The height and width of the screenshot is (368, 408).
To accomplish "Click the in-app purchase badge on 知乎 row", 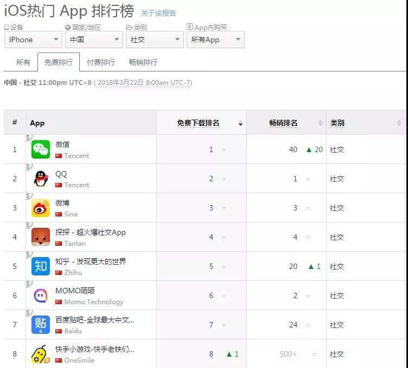I will (x=29, y=254).
